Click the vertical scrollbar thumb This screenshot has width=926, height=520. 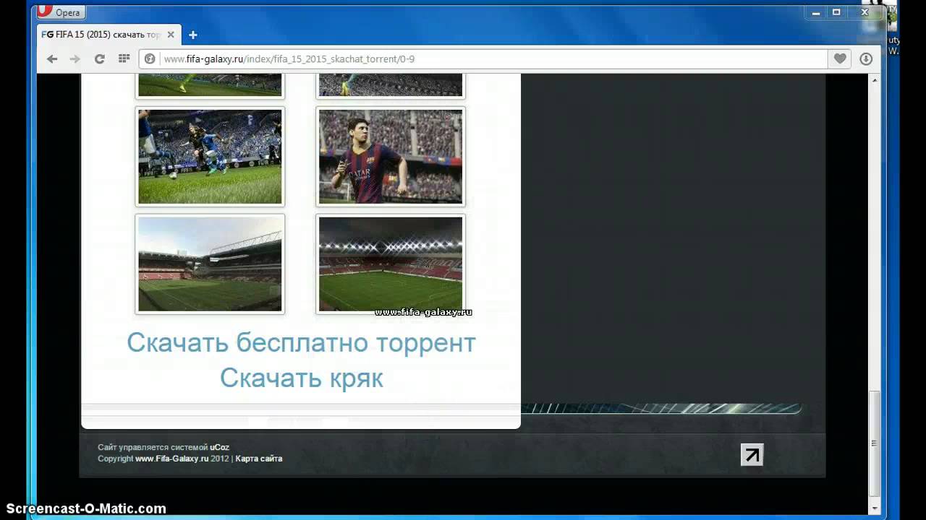[875, 443]
